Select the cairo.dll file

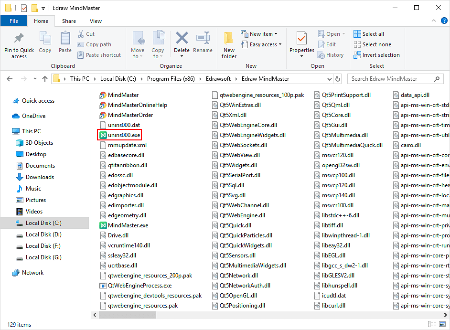click(407, 145)
